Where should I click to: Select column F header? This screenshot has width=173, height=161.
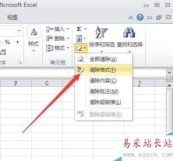coord(16,83)
